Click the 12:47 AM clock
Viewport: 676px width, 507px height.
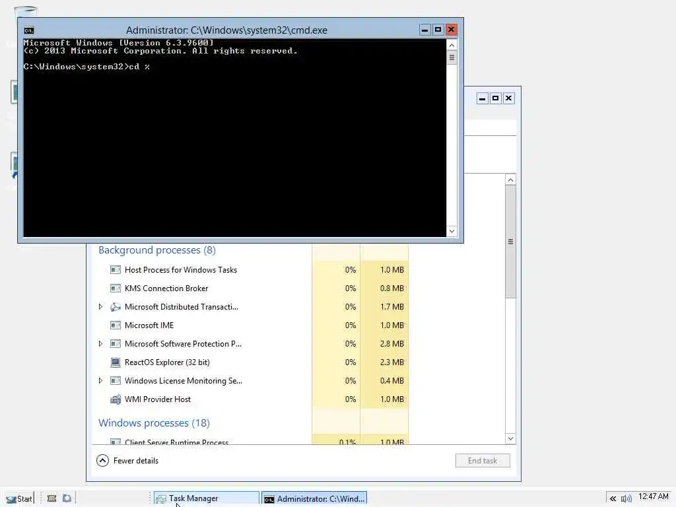pos(653,496)
